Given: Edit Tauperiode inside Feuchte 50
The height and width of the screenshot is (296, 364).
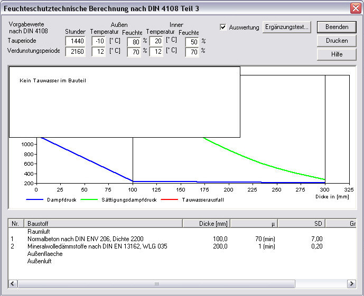Looking at the screenshot, I should coord(192,42).
